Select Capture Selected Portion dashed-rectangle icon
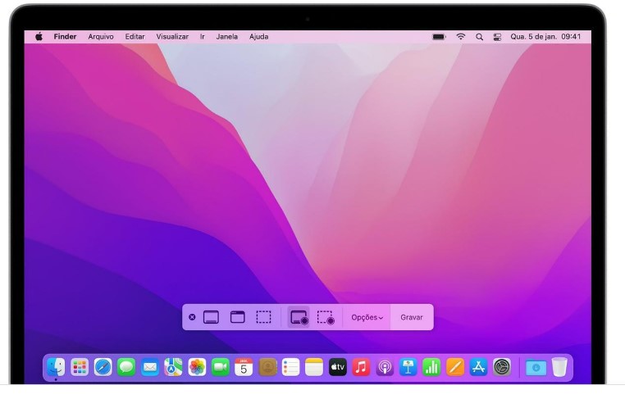The width and height of the screenshot is (625, 399). (263, 317)
